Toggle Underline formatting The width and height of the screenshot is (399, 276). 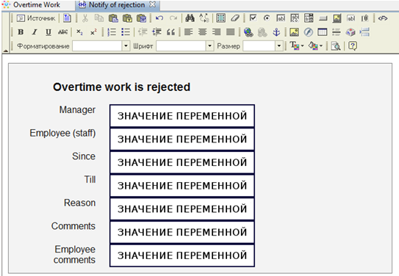[x=48, y=32]
